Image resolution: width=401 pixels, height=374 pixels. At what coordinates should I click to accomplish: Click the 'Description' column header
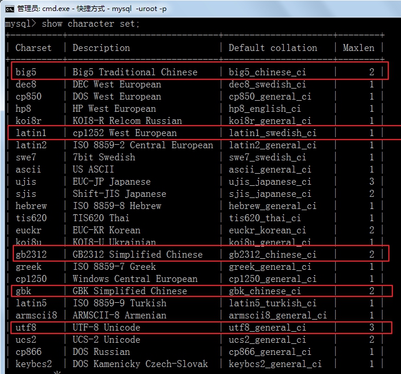point(101,48)
